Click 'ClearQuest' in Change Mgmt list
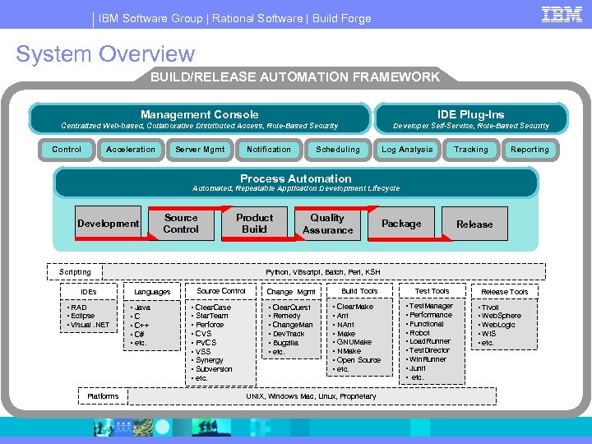592x444 pixels. point(291,308)
